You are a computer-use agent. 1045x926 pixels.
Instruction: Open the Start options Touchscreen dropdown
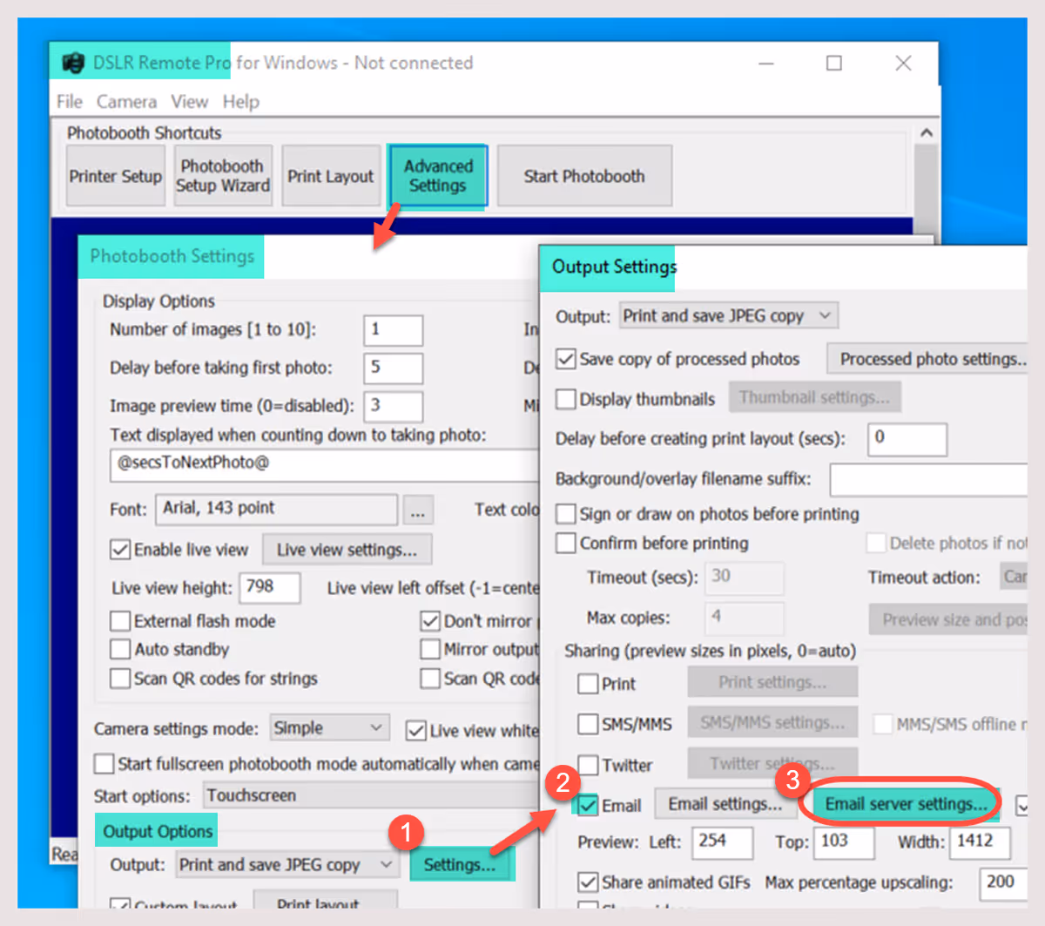coord(372,795)
